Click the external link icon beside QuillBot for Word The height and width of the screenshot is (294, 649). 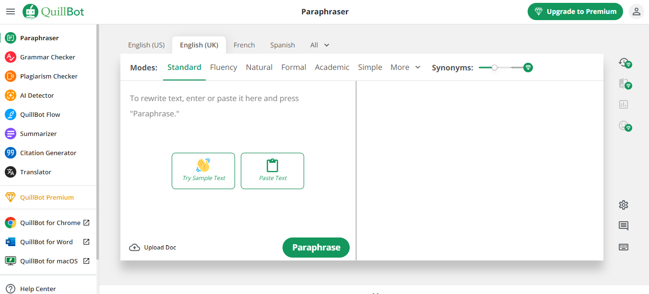[86, 242]
